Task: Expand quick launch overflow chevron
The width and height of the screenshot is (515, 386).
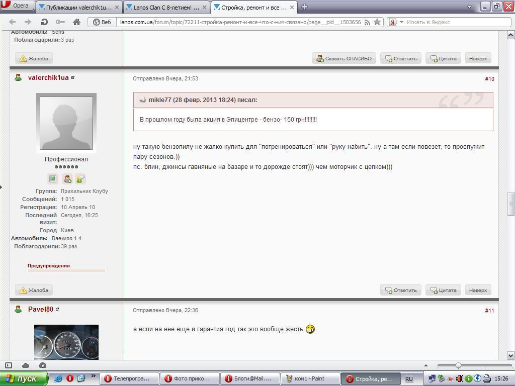Action: click(x=93, y=376)
